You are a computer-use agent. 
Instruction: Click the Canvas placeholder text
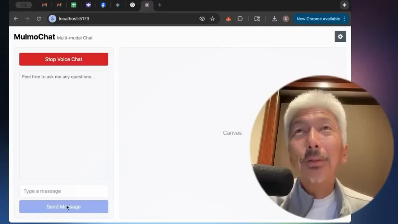click(232, 133)
